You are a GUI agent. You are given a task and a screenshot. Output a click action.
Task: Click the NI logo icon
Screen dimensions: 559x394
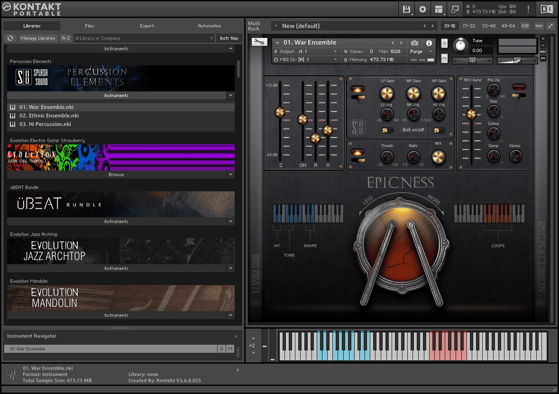point(546,9)
